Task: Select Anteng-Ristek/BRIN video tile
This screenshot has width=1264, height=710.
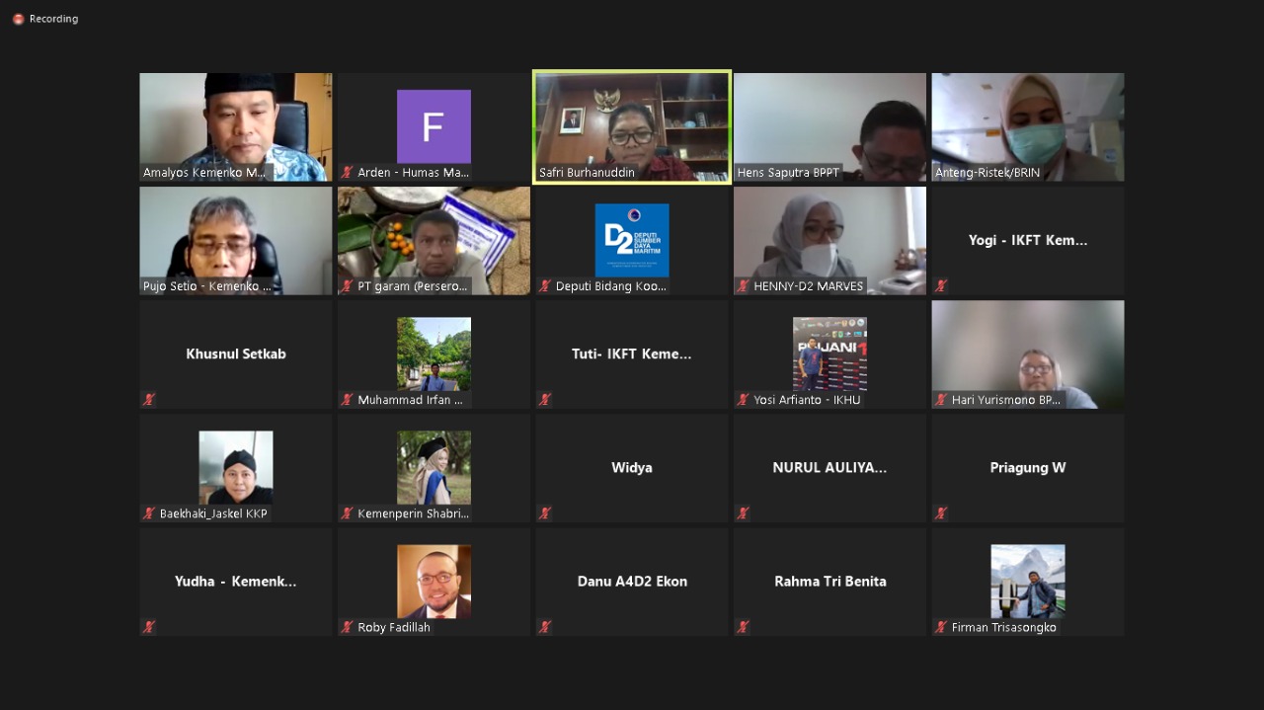Action: (x=1027, y=126)
